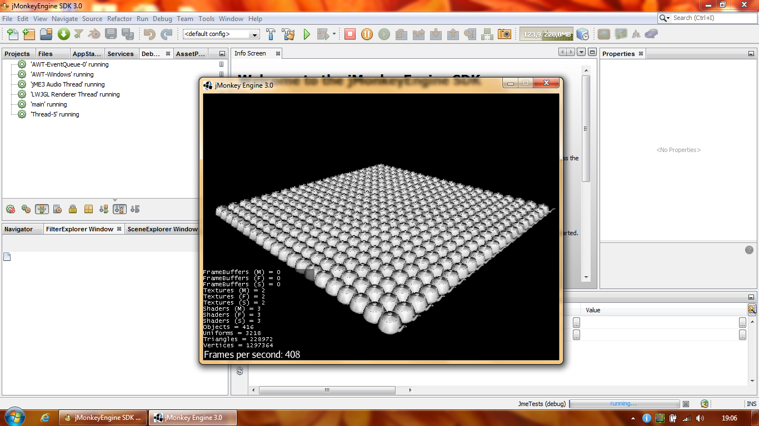The width and height of the screenshot is (759, 426).
Task: Click the package box icon in Debugging panel
Action: pos(88,209)
